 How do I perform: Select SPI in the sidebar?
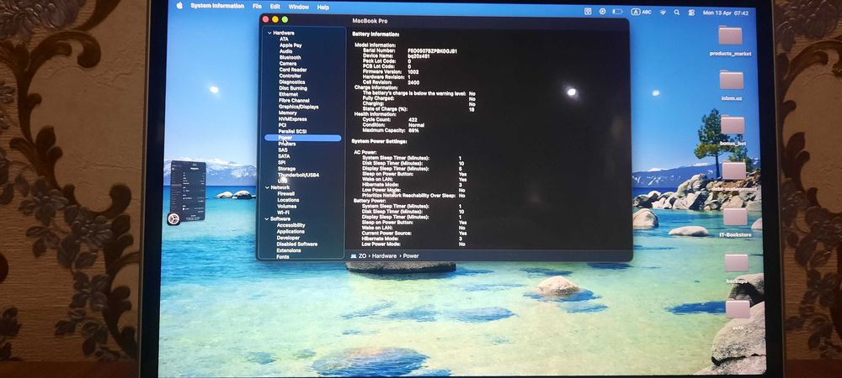(281, 162)
